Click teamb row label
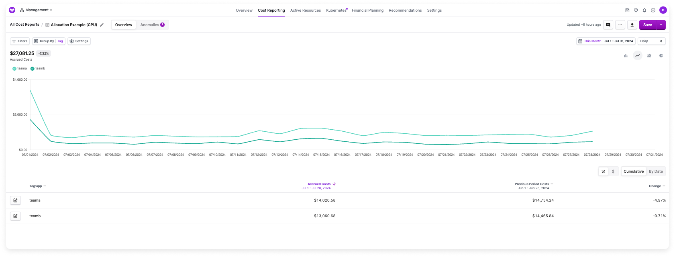Viewport: 675px width, 257px height. [35, 216]
